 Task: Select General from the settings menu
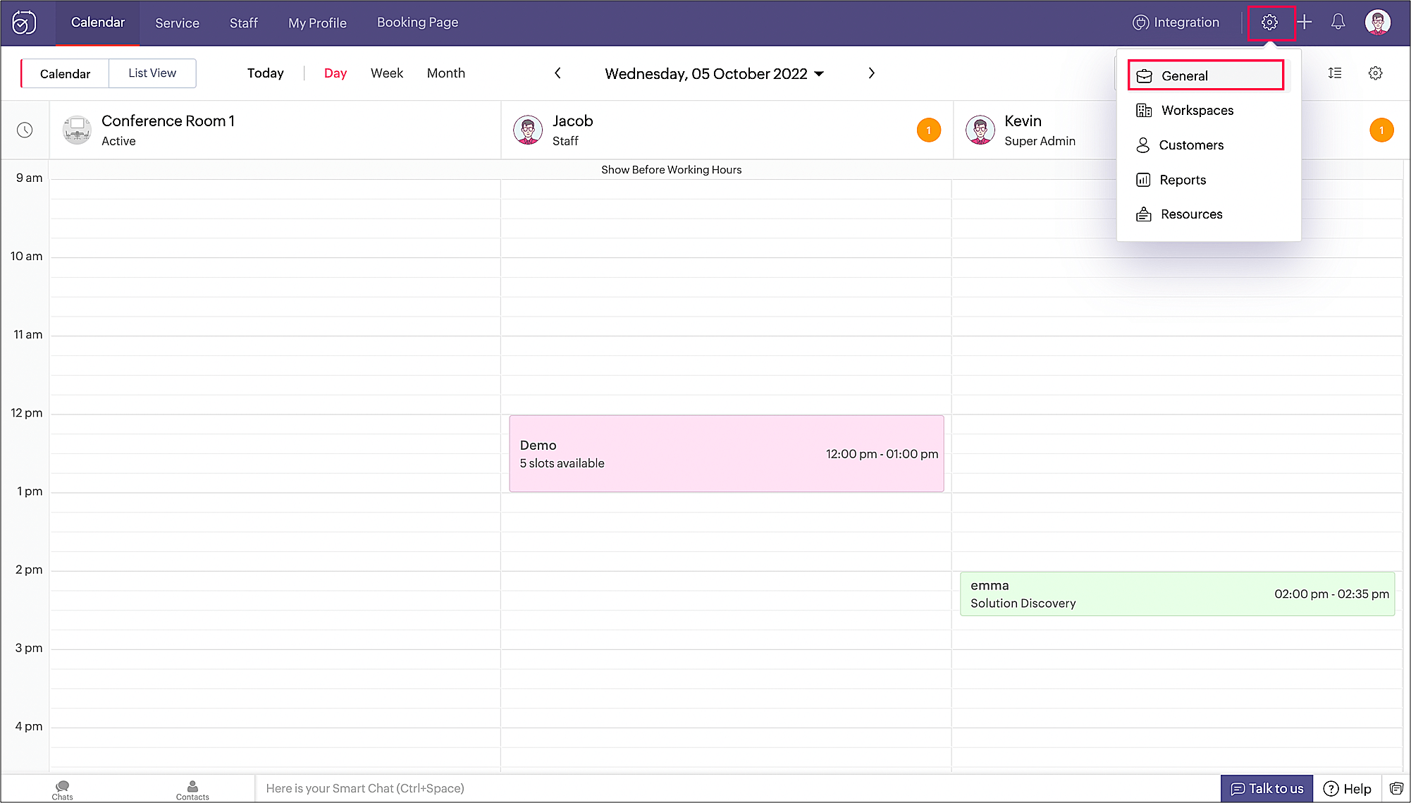click(x=1205, y=75)
